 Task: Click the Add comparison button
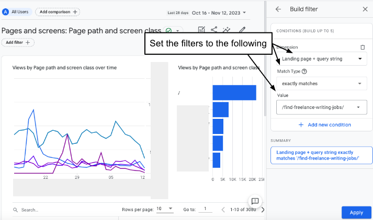tap(57, 11)
